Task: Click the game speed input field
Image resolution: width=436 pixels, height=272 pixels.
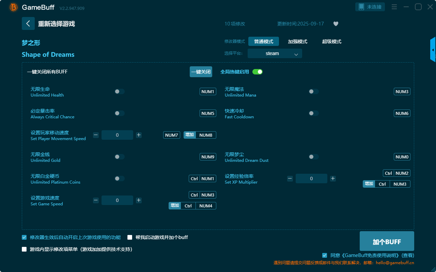Action: (x=117, y=200)
